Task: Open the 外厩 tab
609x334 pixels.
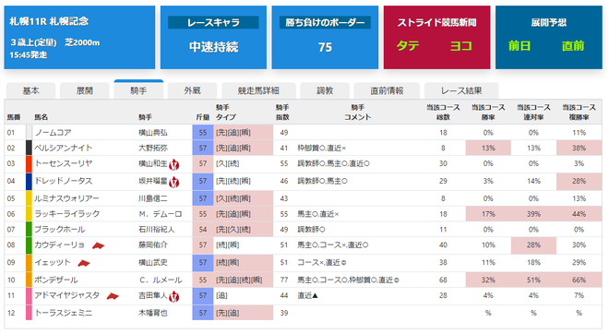Action: click(x=192, y=90)
